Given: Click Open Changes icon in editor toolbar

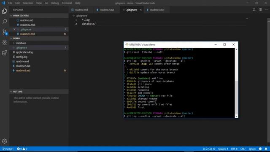Looking at the screenshot, I should click(254, 10).
